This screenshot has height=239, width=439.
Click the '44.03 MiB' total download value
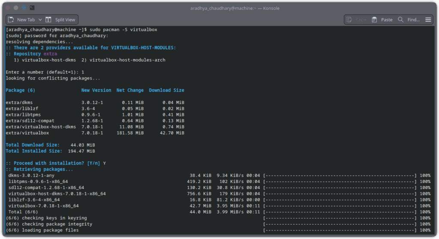tap(83, 145)
